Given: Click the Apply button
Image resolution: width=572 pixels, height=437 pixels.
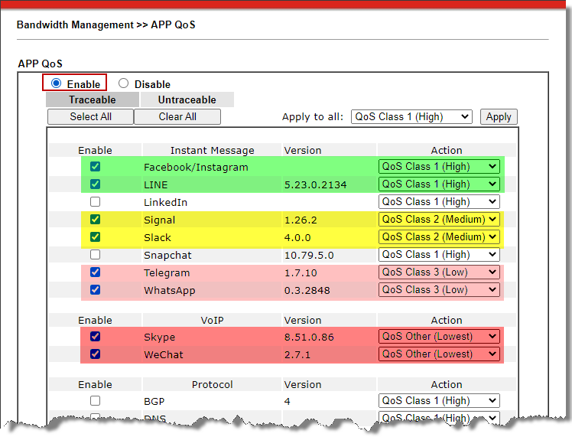Looking at the screenshot, I should click(499, 117).
